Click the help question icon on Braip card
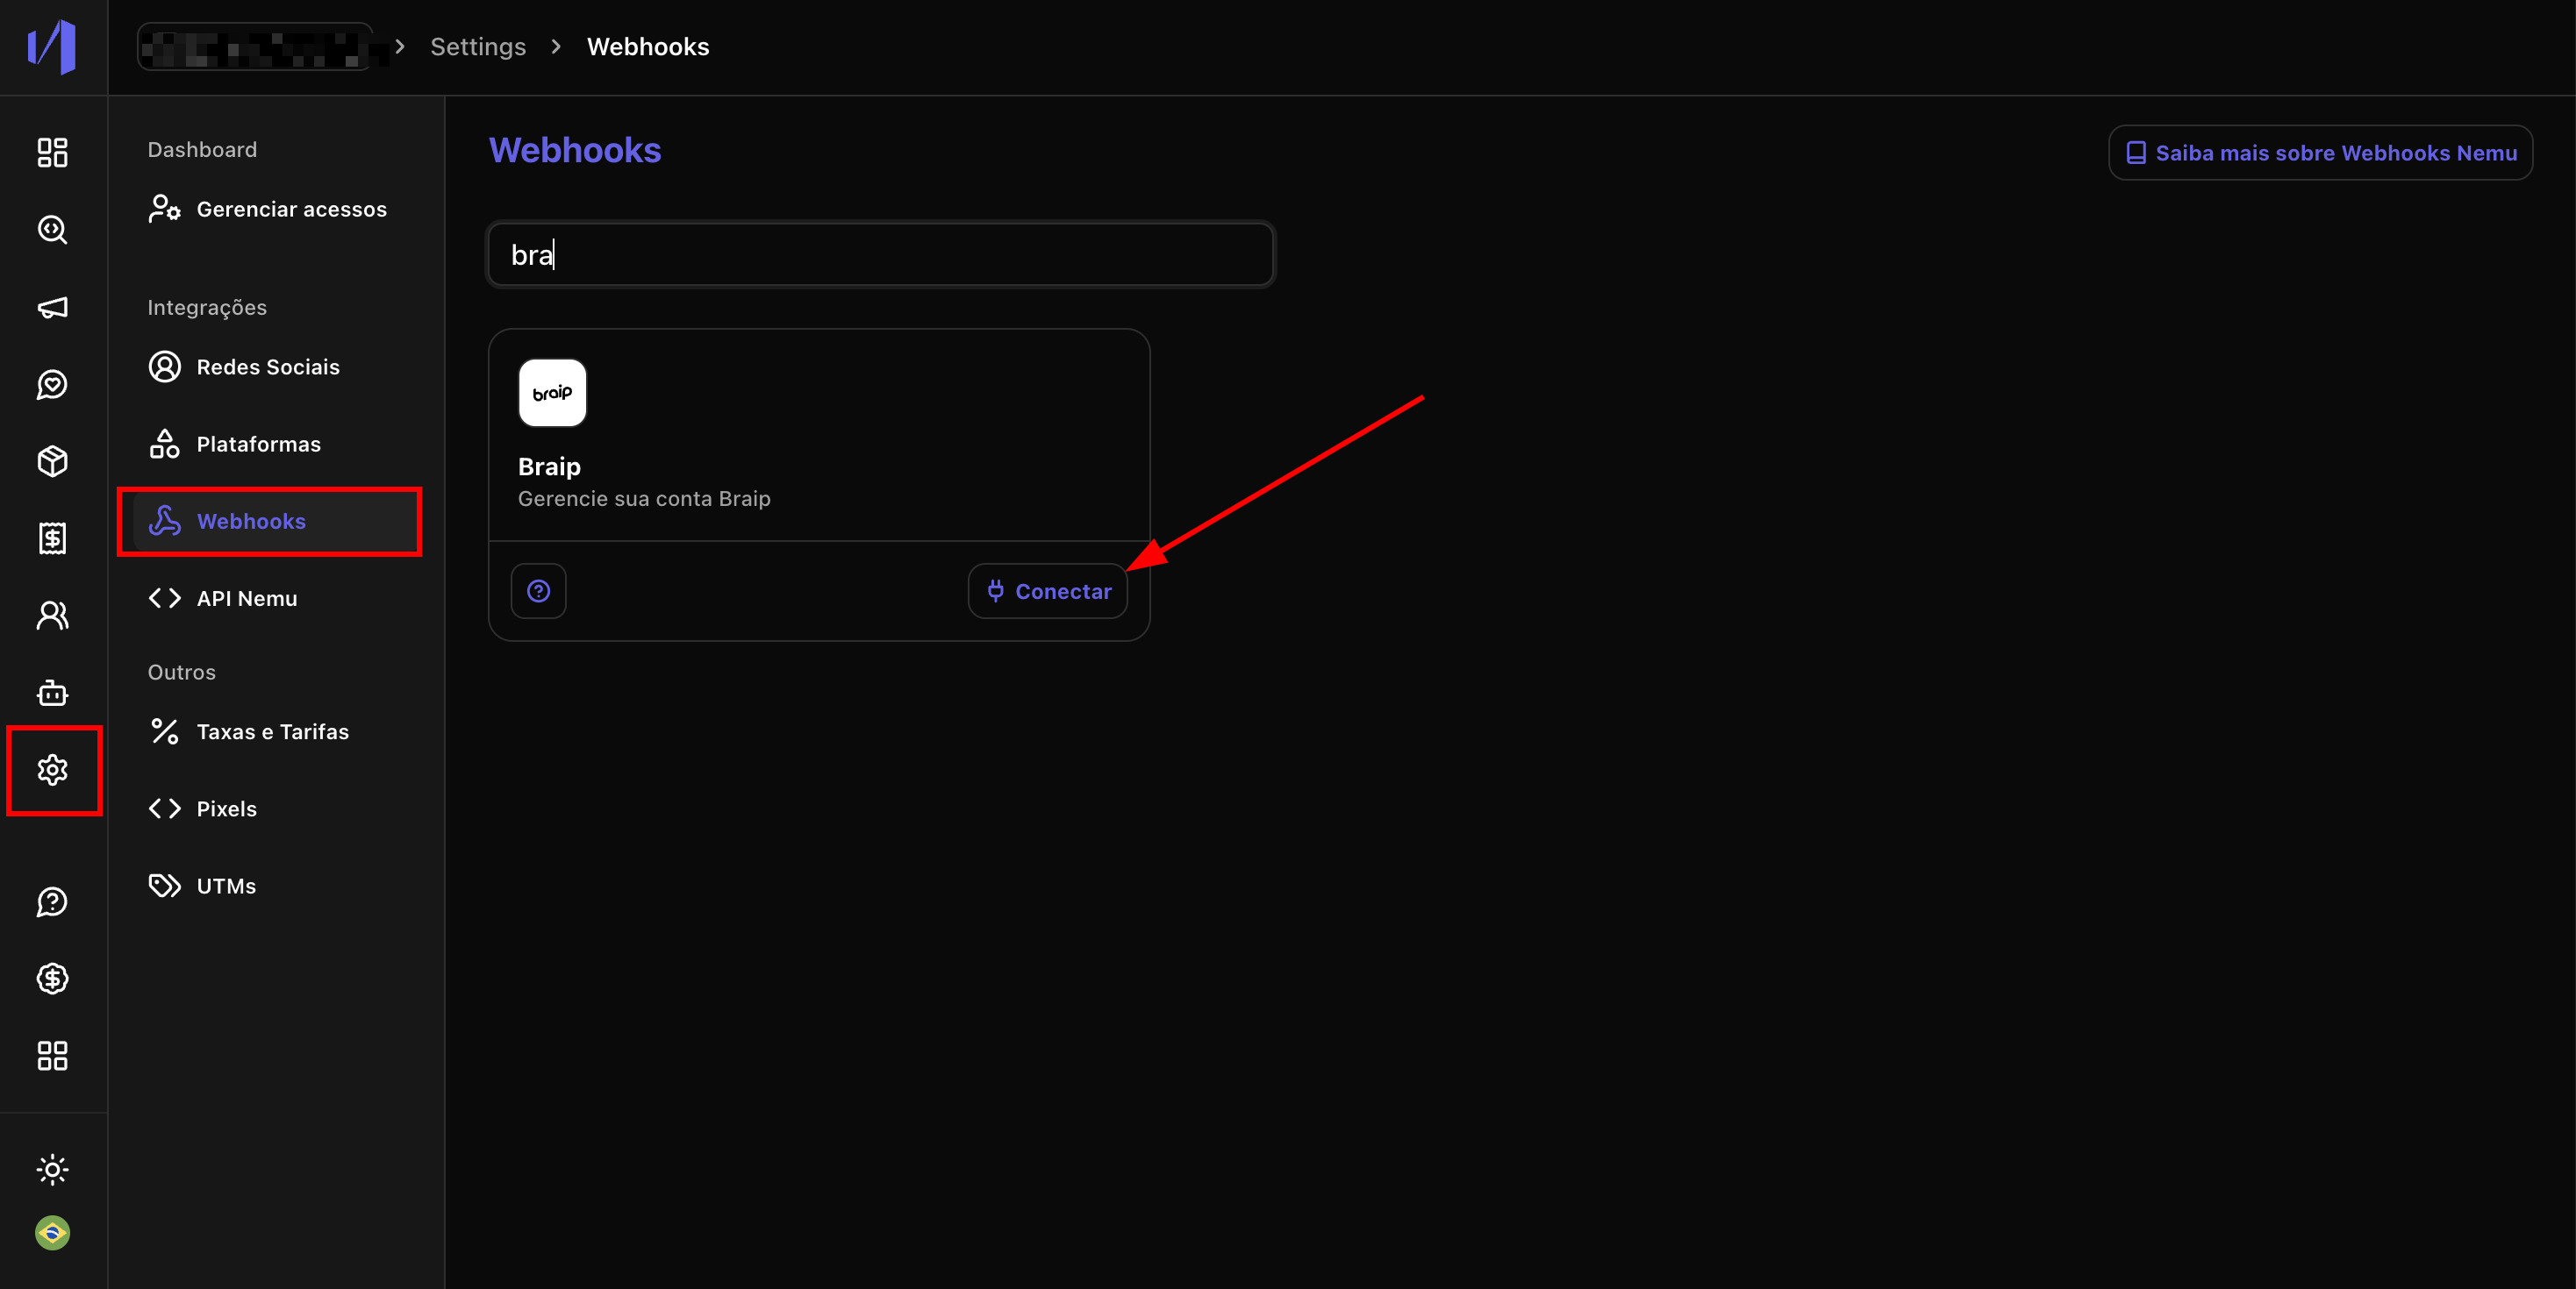 [x=538, y=592]
